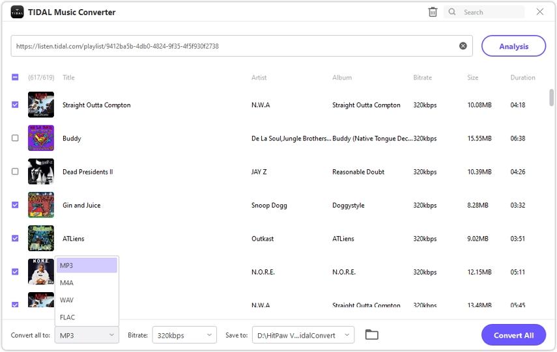Click the Buddy album cover thumbnail
Viewport: 557px width, 352px height.
click(41, 138)
